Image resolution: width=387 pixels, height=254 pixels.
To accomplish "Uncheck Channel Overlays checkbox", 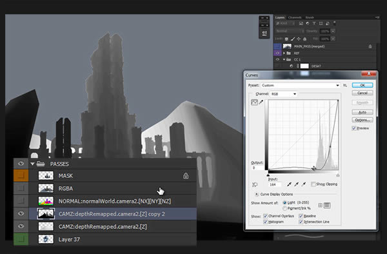I will pos(265,216).
